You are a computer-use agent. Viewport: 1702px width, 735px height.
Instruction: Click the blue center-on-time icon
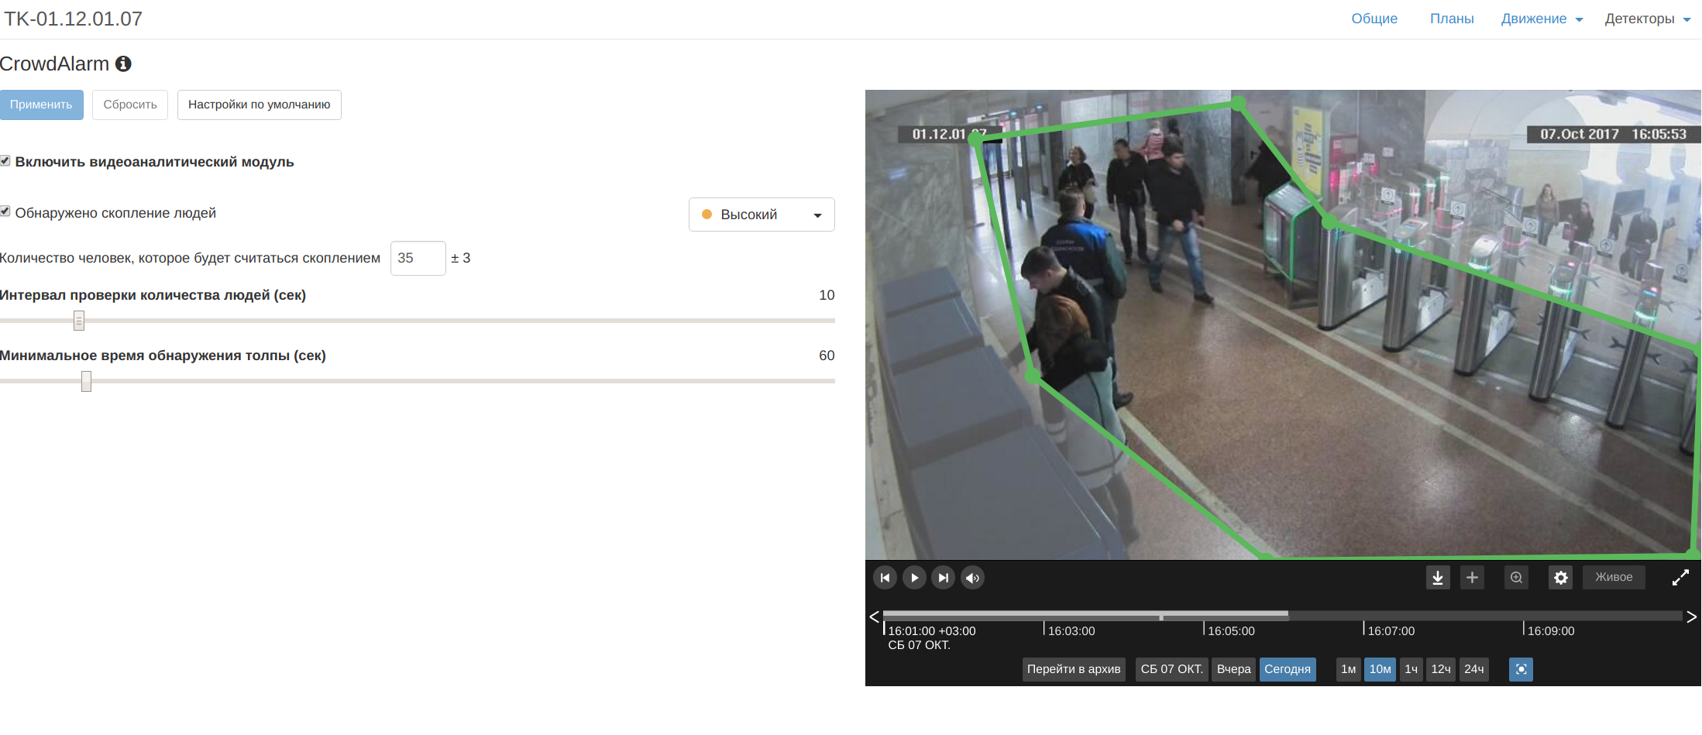click(1521, 669)
